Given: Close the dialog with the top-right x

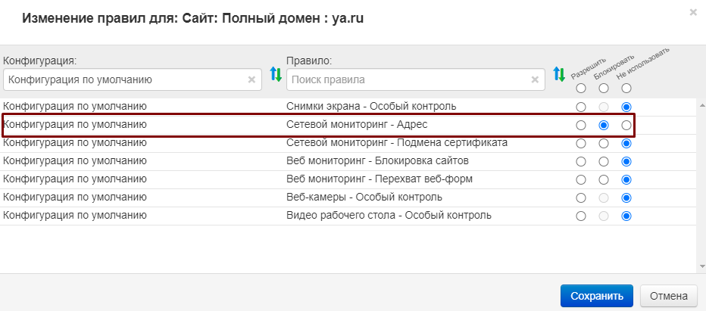Looking at the screenshot, I should point(693,12).
